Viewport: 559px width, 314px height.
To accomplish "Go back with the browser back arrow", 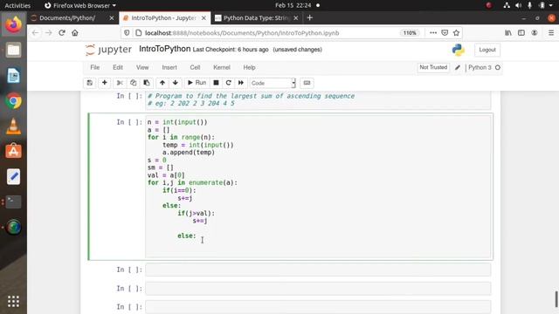I will pyautogui.click(x=35, y=33).
